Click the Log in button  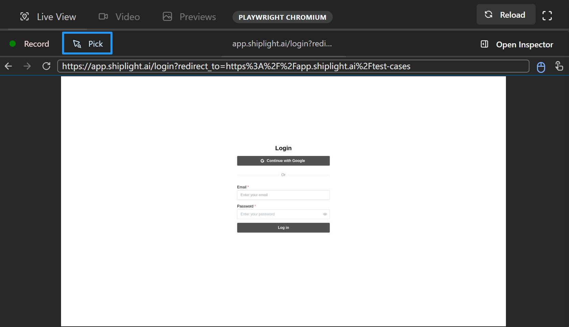[x=283, y=228]
